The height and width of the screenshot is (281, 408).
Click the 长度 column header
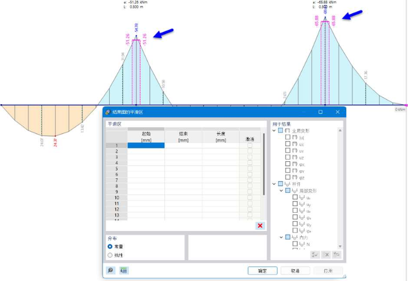click(221, 136)
